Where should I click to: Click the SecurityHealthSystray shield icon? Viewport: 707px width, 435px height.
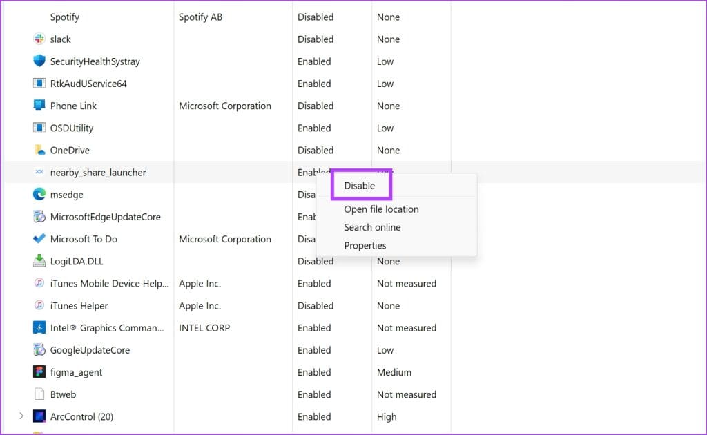click(39, 61)
